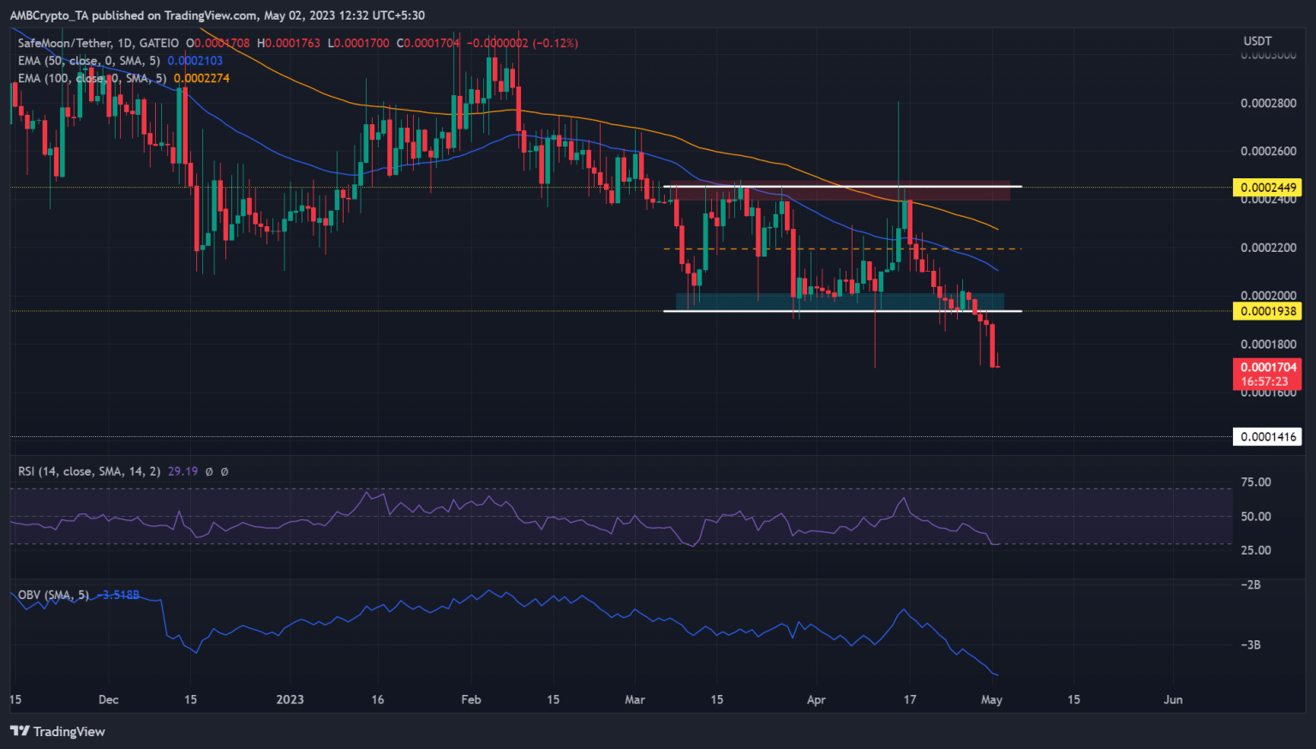
Task: Click the white price label 0.0001416
Action: (1267, 437)
